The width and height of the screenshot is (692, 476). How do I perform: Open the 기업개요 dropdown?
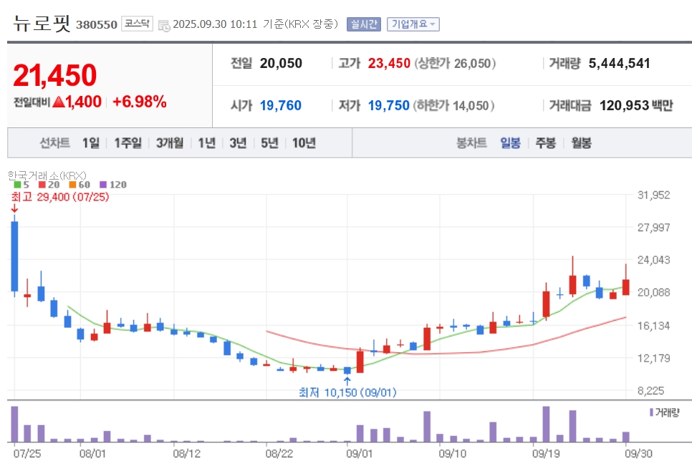pyautogui.click(x=413, y=24)
